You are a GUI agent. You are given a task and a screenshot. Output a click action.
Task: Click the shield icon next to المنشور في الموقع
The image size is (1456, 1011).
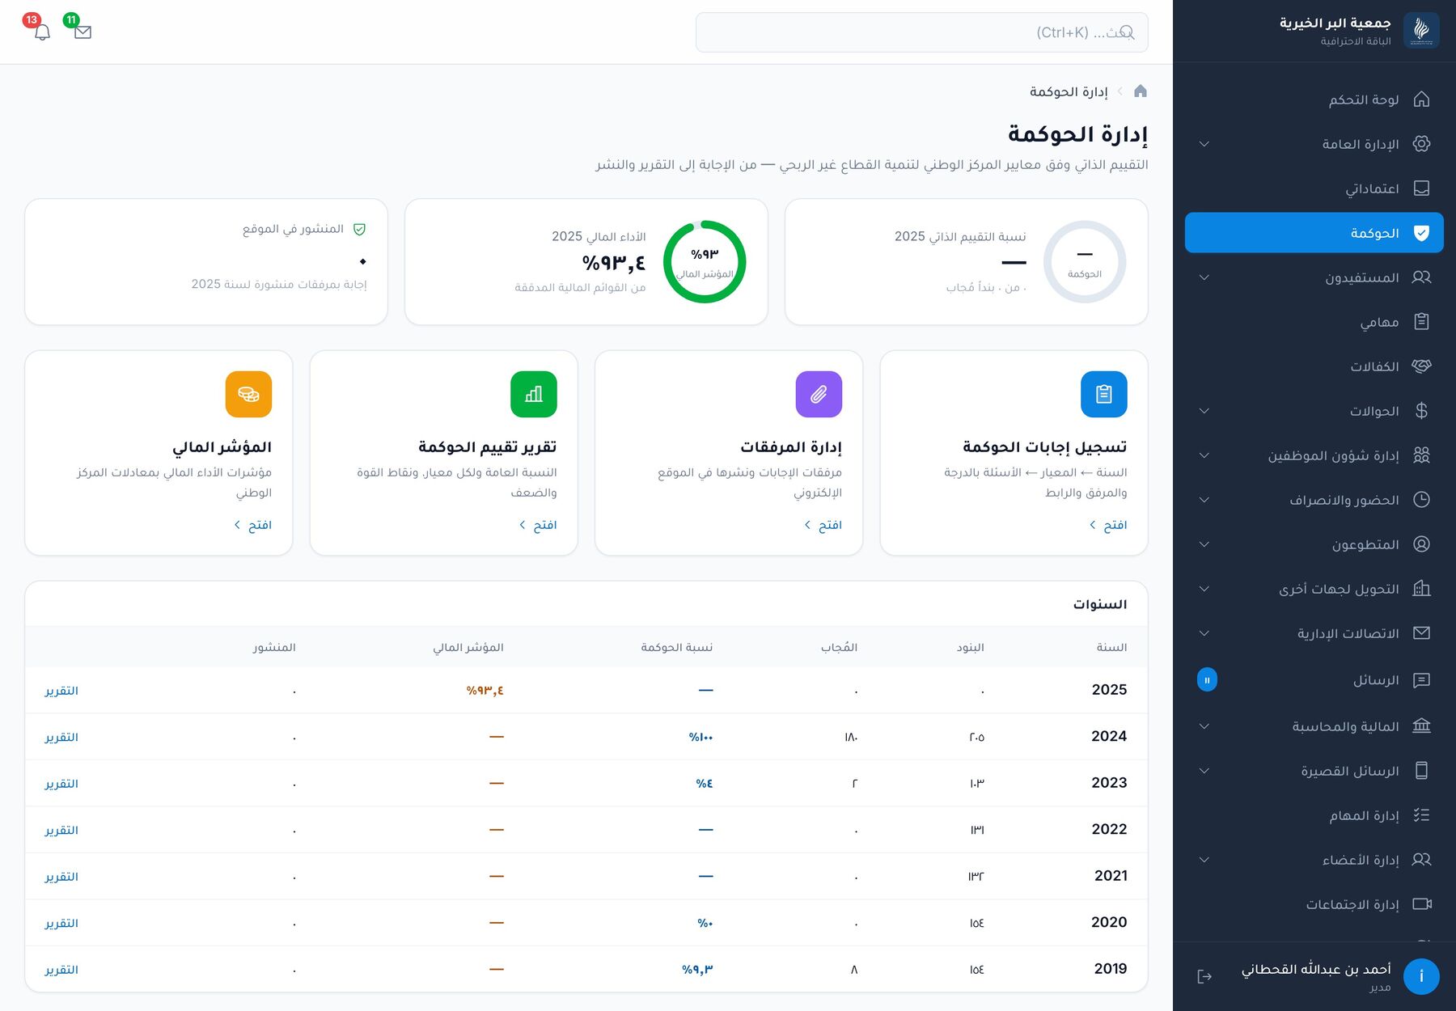360,230
